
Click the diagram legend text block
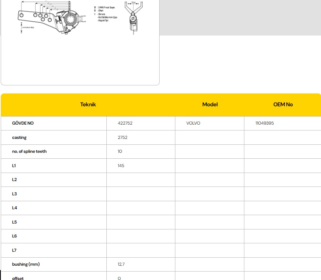(x=107, y=14)
